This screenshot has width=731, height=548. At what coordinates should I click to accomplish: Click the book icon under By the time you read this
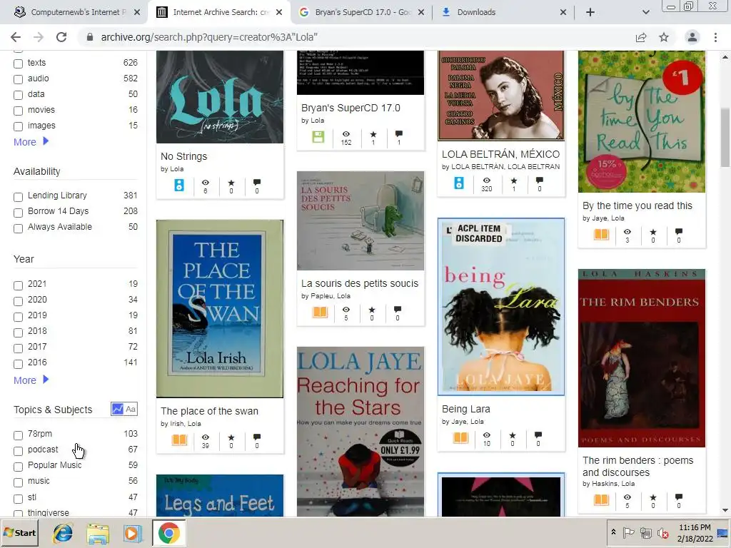point(601,234)
